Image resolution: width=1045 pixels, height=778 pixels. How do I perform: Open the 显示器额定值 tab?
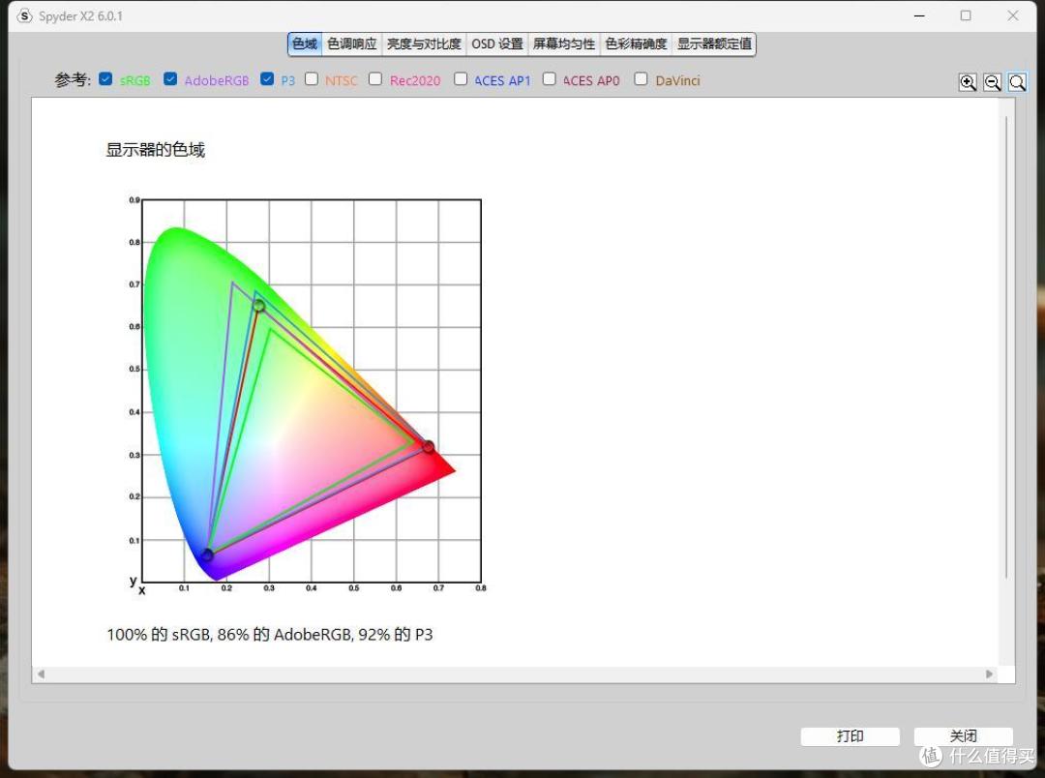(714, 44)
